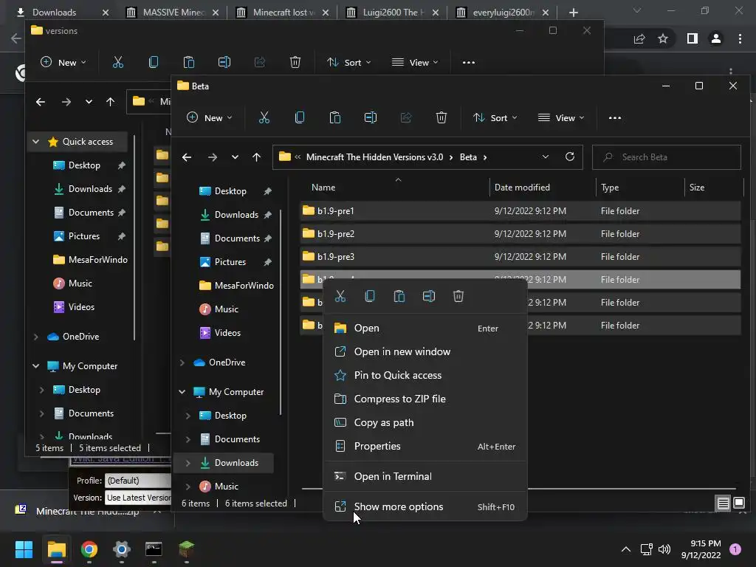756x567 pixels.
Task: Click Cut icon in Beta window toolbar
Action: pos(264,117)
